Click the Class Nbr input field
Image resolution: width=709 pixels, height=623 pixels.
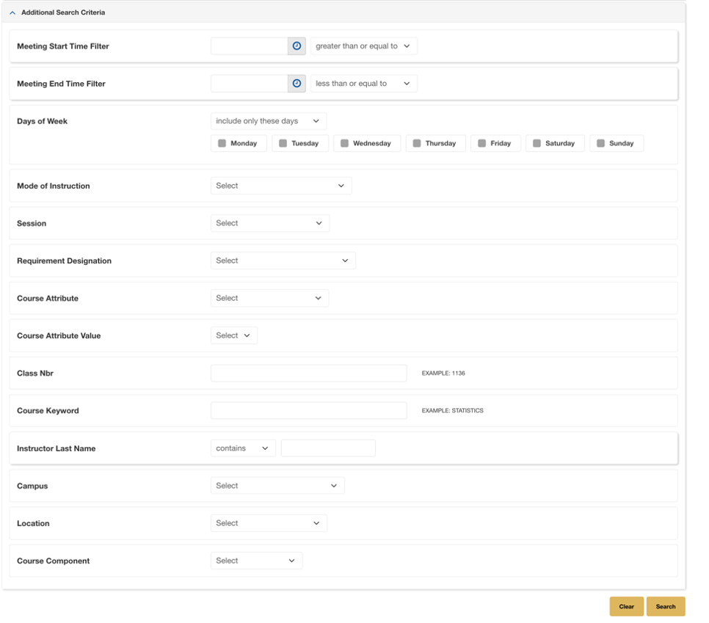coord(308,373)
